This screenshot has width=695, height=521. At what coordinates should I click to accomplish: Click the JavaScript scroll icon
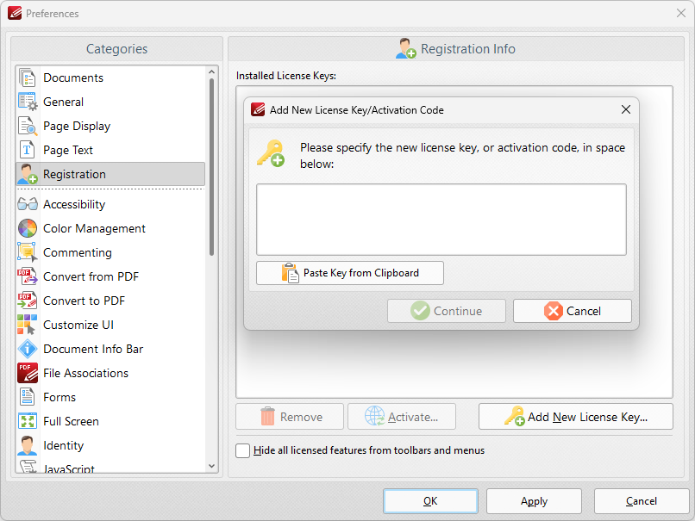(x=28, y=467)
